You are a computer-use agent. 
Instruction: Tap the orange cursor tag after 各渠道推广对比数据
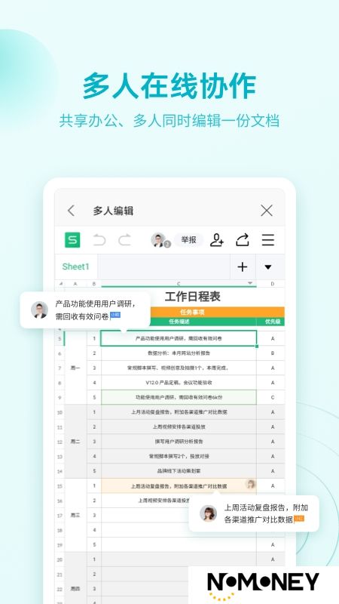tap(299, 519)
